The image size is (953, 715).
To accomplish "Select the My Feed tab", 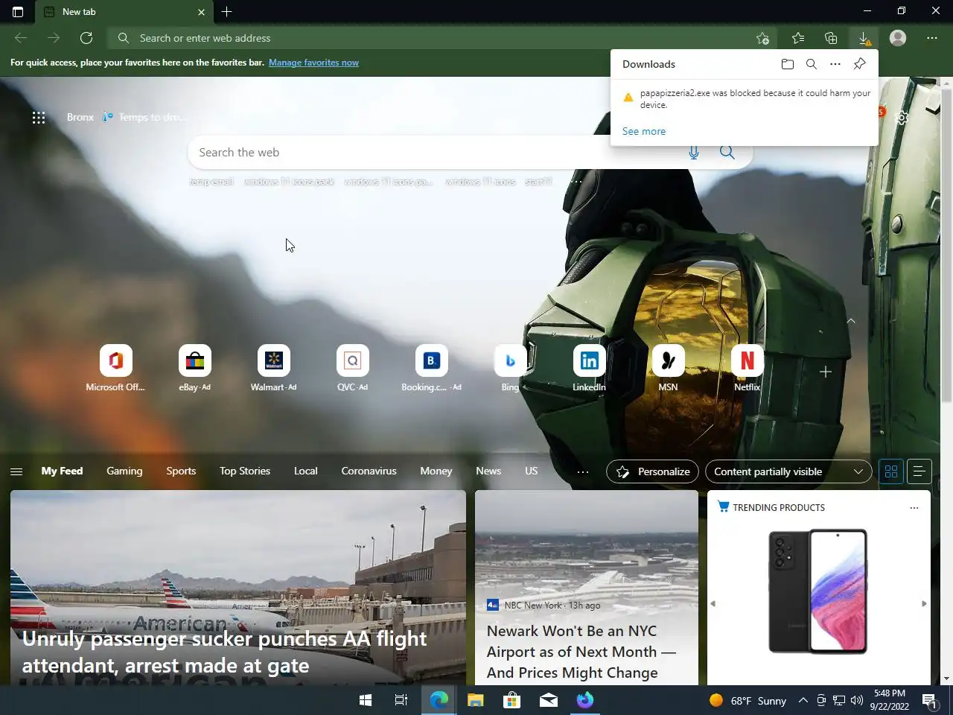I will [62, 471].
